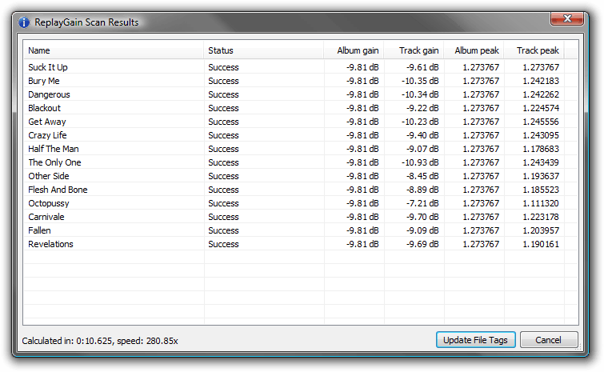604x372 pixels.
Task: Click track peak value 1.203957
Action: pos(541,230)
